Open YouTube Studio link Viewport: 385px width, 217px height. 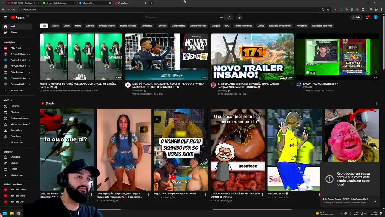[17, 190]
